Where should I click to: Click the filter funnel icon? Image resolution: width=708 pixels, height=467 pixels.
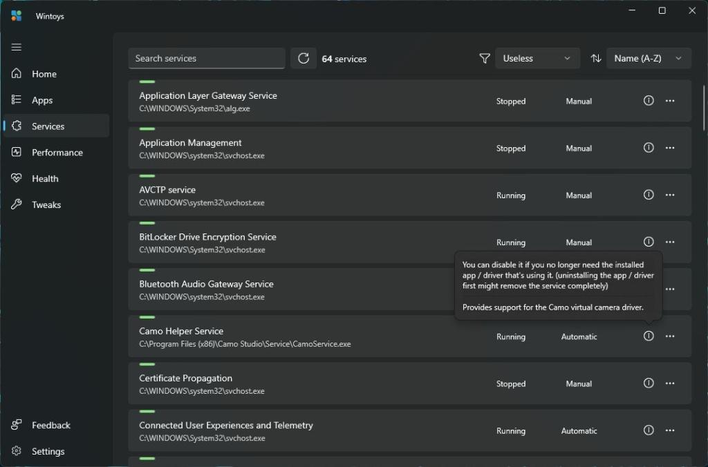pos(484,58)
